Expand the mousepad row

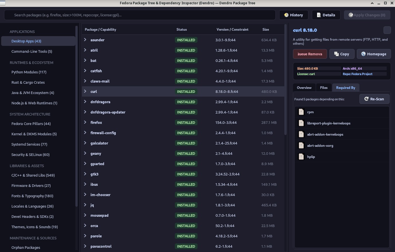pyautogui.click(x=85, y=215)
